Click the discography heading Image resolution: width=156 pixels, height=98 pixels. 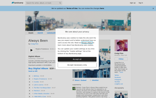pos(119,88)
